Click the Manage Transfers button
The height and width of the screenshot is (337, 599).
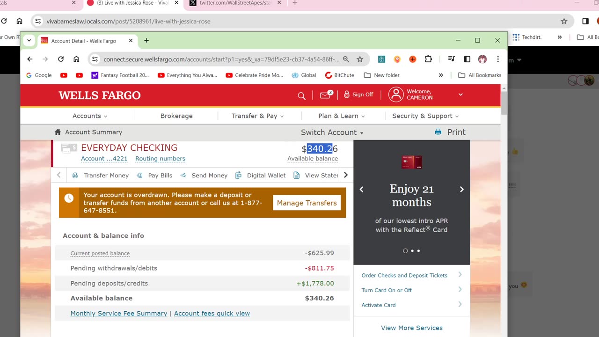[x=307, y=203]
